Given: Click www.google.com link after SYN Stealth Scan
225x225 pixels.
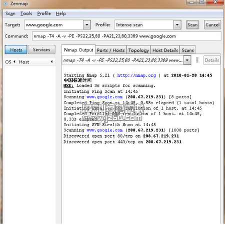Looking at the screenshot, I should click(x=104, y=130).
